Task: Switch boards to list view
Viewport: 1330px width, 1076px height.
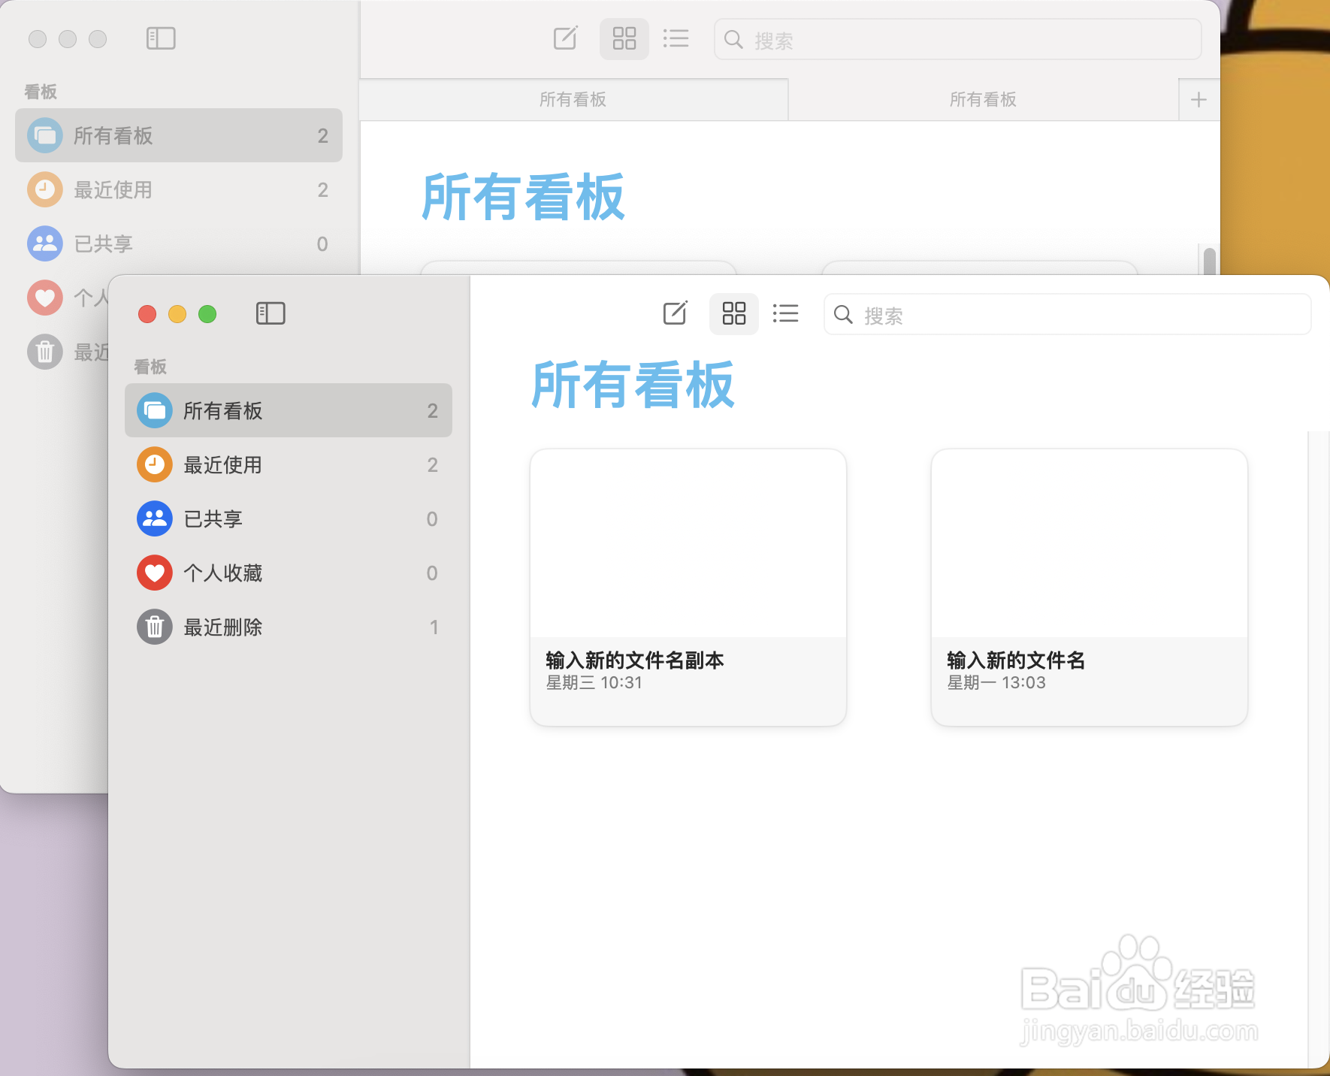Action: pos(784,313)
